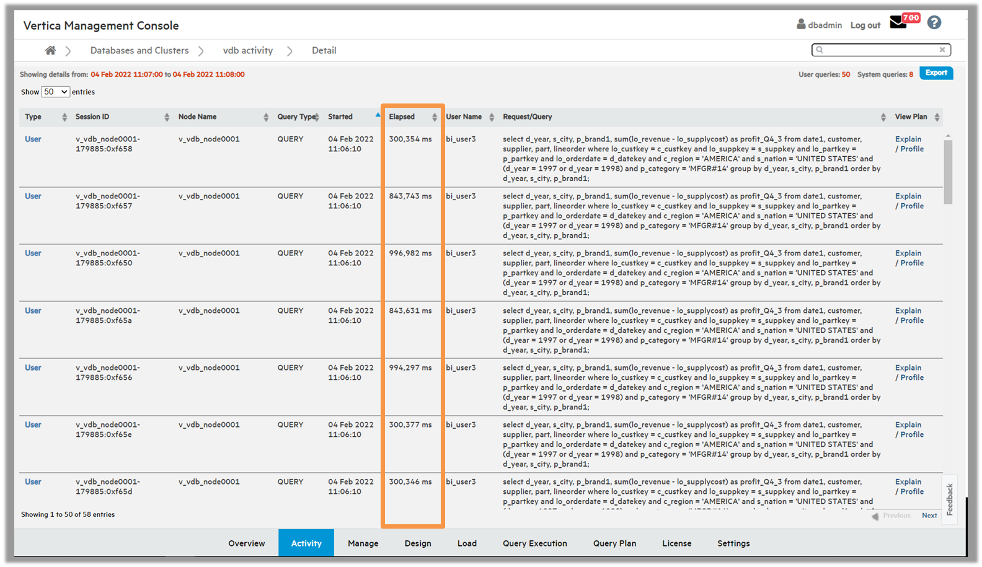Open the Overview tab
The height and width of the screenshot is (567, 982).
coord(246,543)
